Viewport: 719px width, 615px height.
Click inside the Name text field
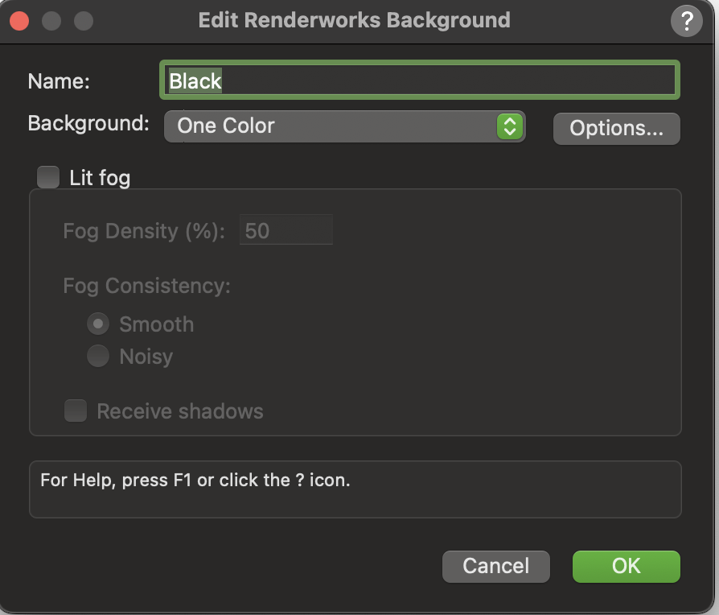pos(420,80)
